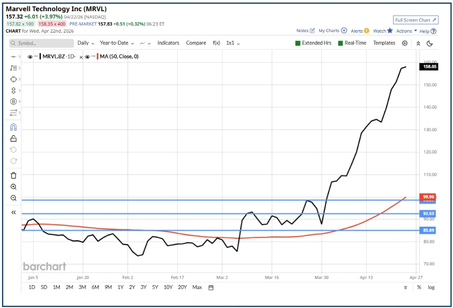Viewport: 453px width, 308px height.
Task: Zoom in with the plus magnifier
Action: (x=13, y=187)
